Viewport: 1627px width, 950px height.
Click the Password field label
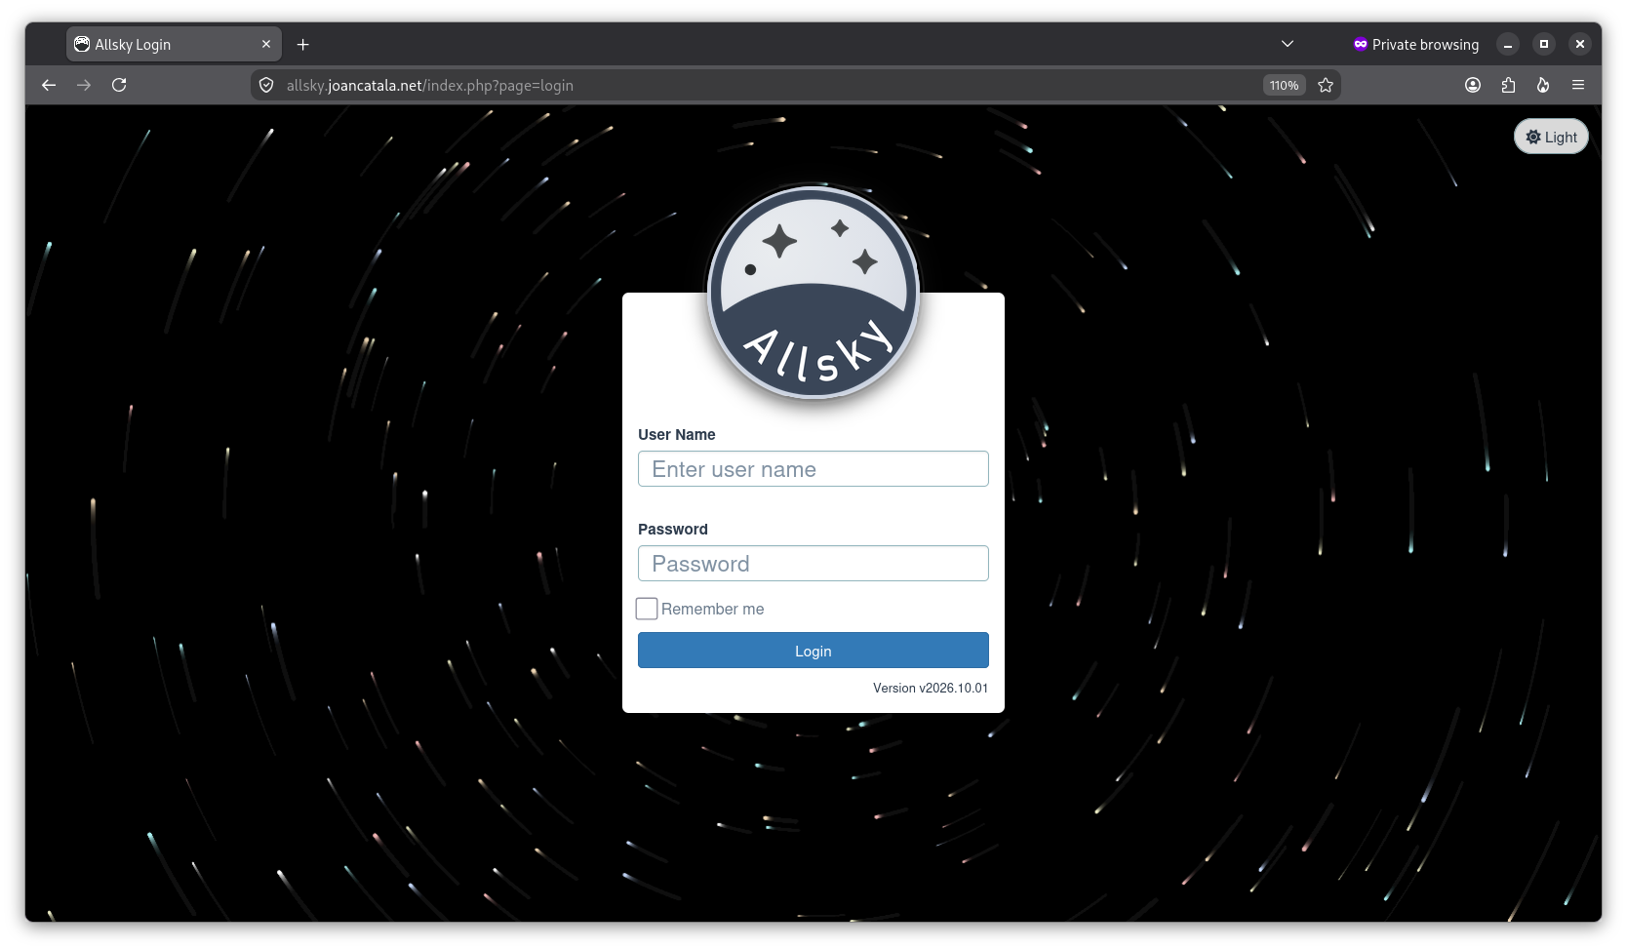click(673, 529)
